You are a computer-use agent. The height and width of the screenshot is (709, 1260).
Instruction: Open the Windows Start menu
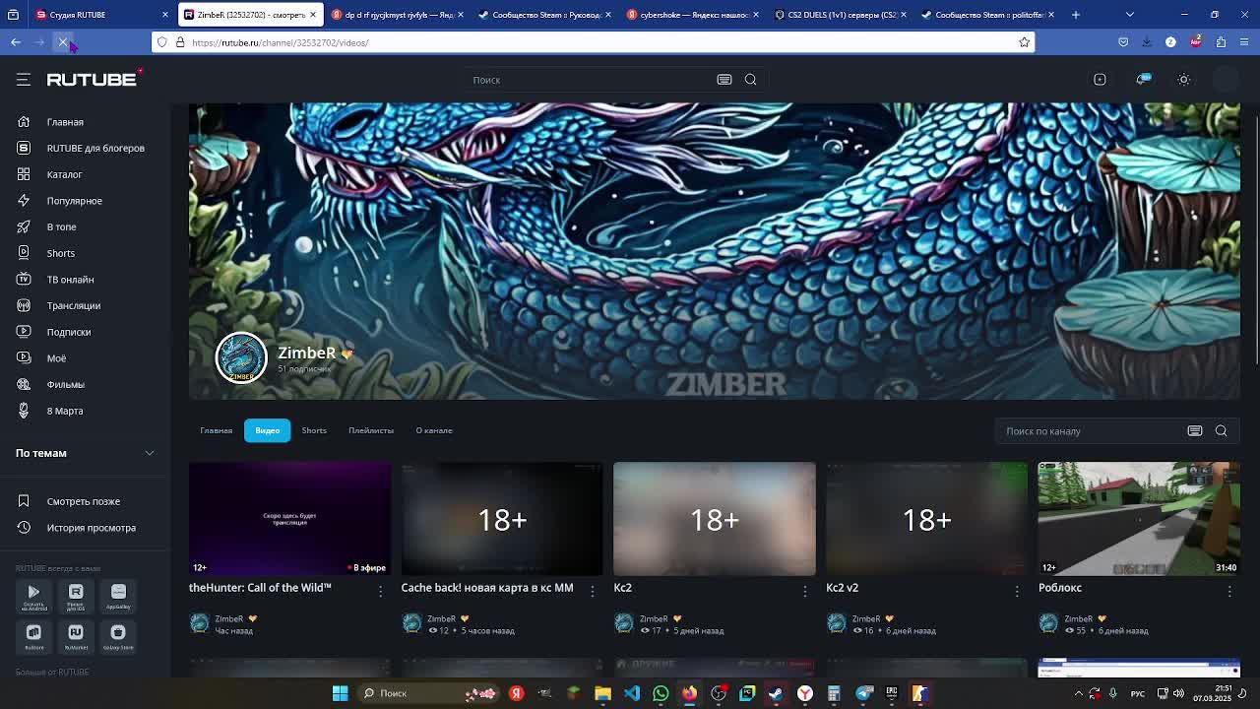click(x=340, y=693)
